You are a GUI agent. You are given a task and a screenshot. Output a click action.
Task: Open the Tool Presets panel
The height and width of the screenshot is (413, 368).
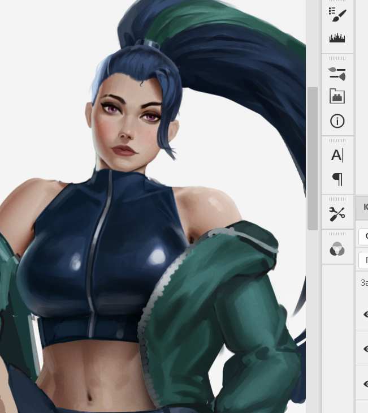coord(337,214)
